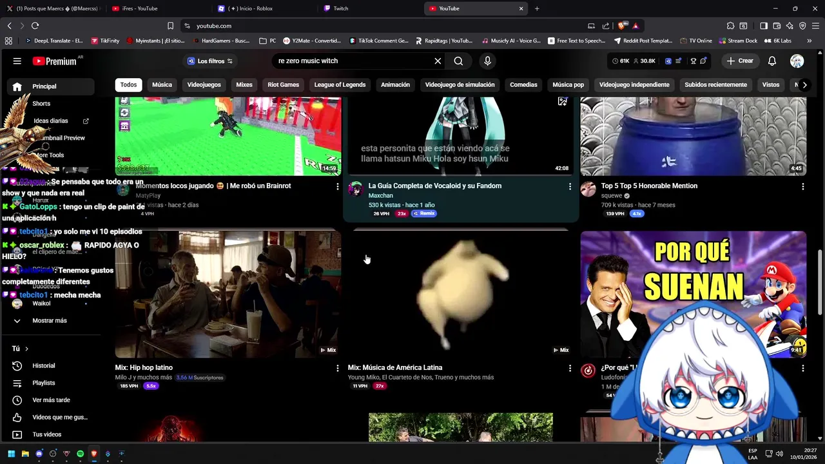Clear the search box with the X
The width and height of the screenshot is (825, 464).
(438, 61)
